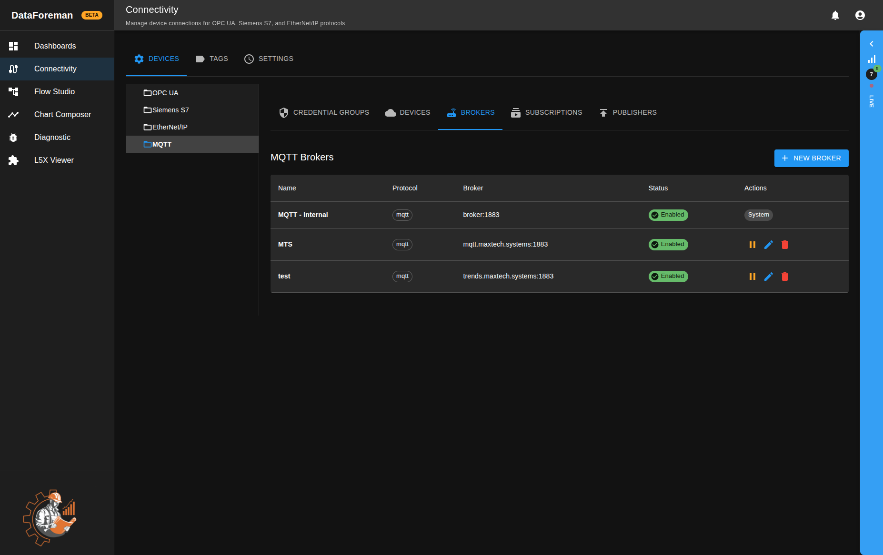Select the Connectivity icon in the sidebar

point(13,69)
